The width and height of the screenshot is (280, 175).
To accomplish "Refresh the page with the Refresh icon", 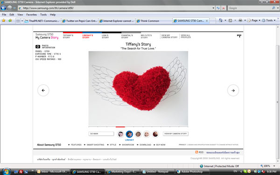I will (x=218, y=8).
